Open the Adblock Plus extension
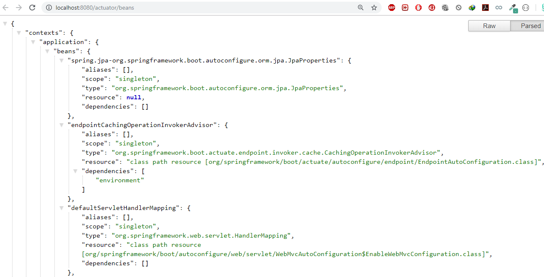This screenshot has height=277, width=544. coord(391,8)
